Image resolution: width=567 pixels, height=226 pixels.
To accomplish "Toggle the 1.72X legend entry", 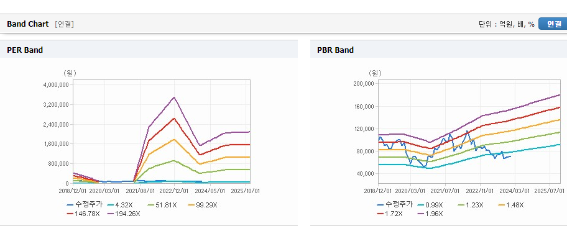I will 390,214.
